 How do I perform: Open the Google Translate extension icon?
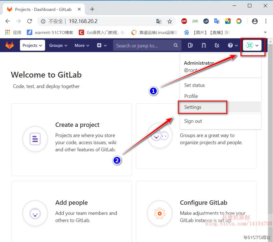coord(217,21)
